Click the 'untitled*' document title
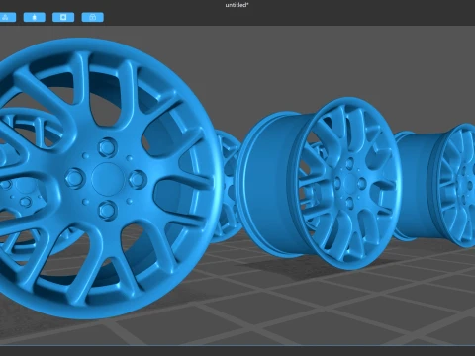Viewport: 475px width, 356px height. (x=237, y=5)
